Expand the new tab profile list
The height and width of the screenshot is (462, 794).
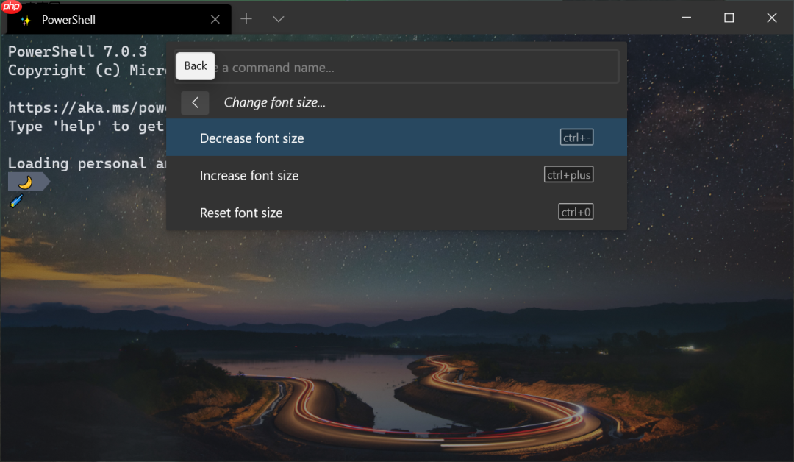[278, 19]
